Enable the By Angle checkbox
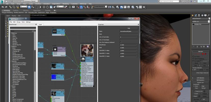Viewport: 211px width, 102px height. click(193, 61)
